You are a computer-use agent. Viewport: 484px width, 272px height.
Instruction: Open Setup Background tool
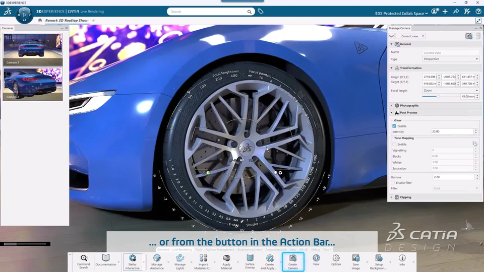pos(379,262)
